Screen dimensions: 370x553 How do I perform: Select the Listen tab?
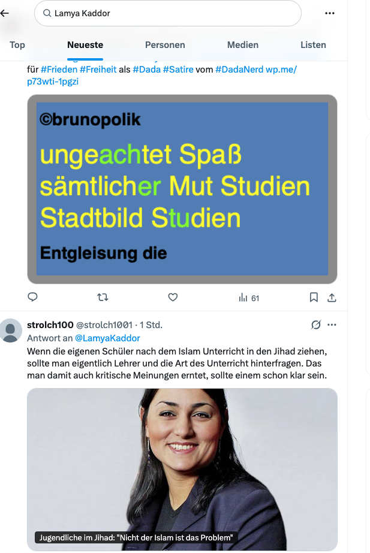(313, 45)
